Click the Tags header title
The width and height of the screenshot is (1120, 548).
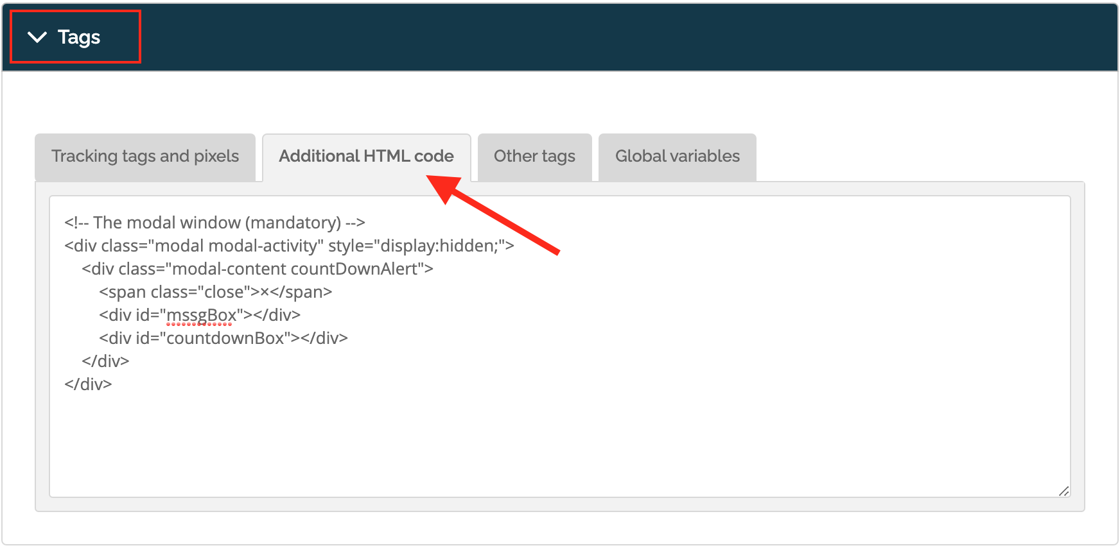[79, 37]
